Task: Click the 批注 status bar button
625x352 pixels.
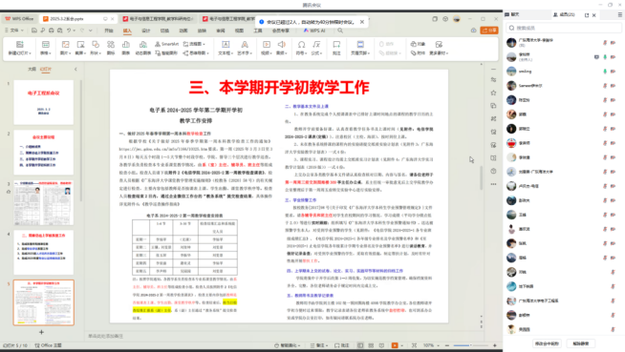Action: coord(342,345)
